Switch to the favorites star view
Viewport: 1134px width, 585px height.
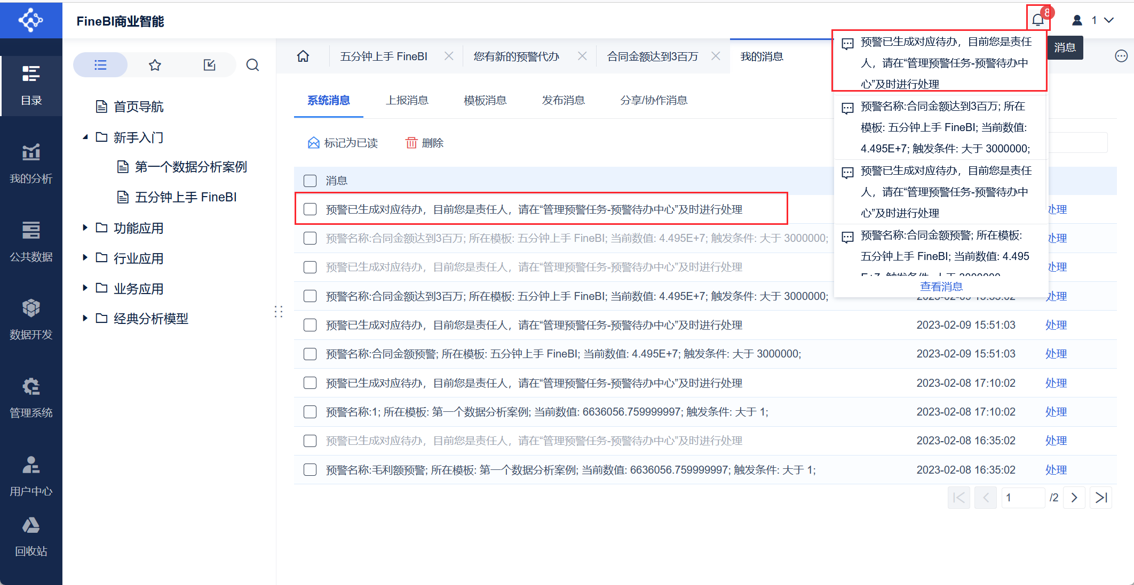[x=155, y=65]
